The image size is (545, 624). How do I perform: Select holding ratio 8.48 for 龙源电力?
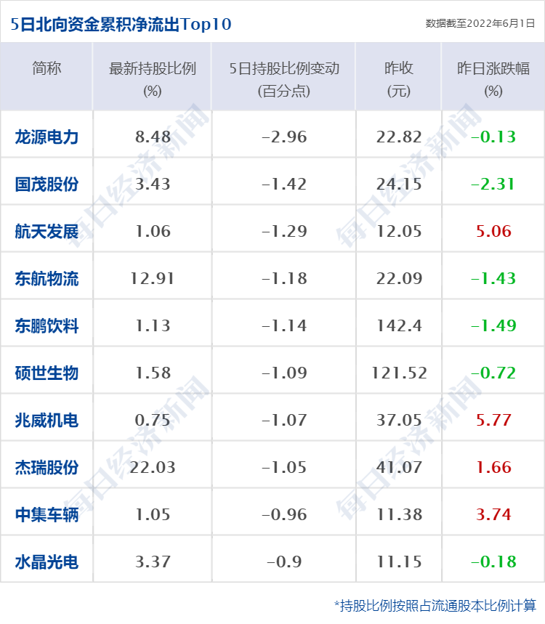(153, 137)
